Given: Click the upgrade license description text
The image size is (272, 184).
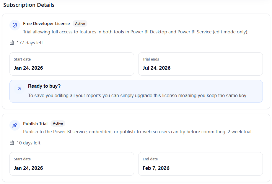Looking at the screenshot, I should [137, 96].
